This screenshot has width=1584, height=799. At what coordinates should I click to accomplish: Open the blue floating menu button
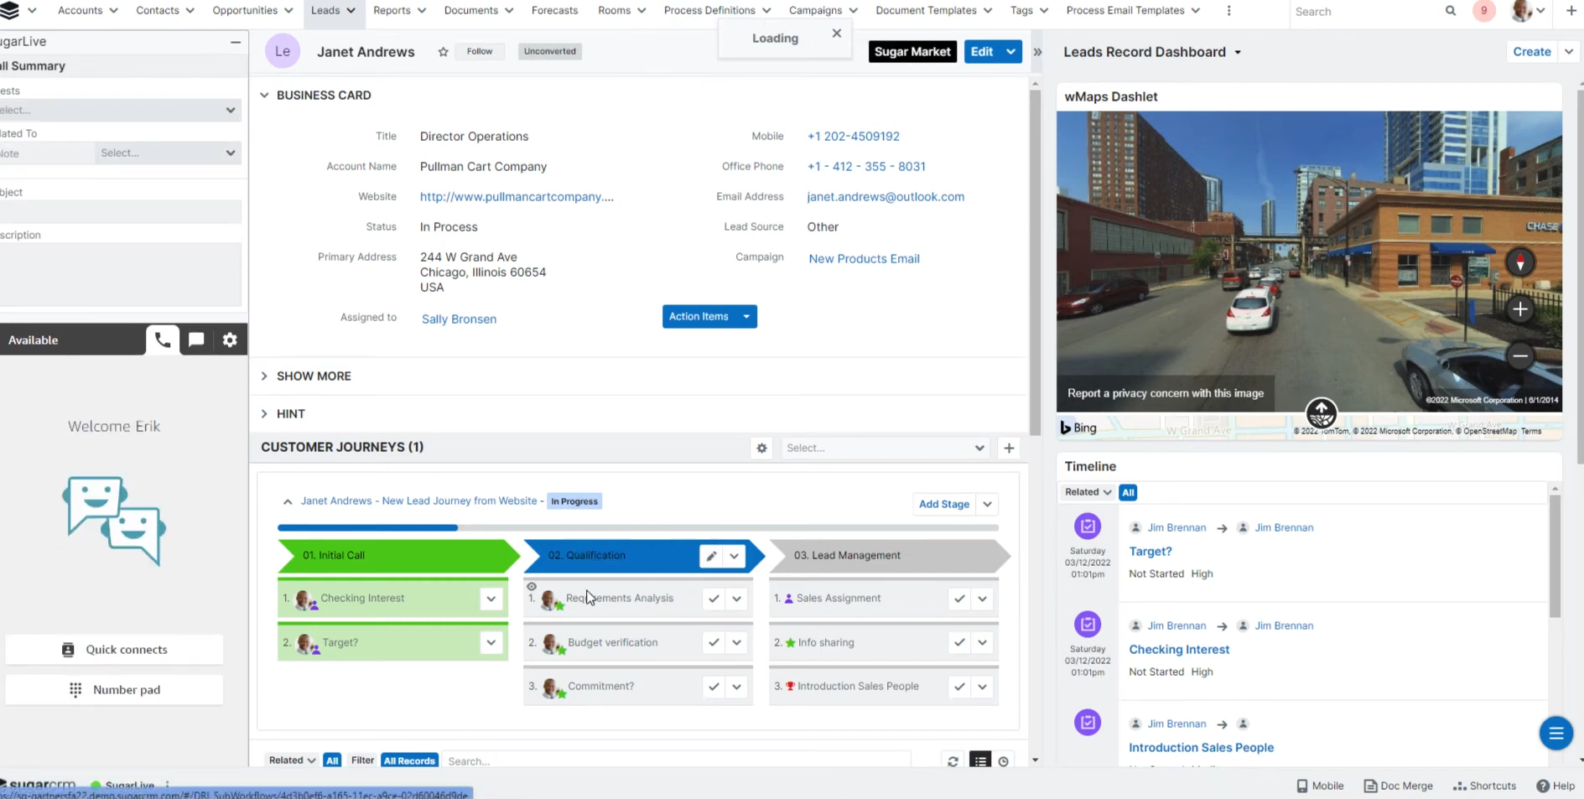[1555, 734]
